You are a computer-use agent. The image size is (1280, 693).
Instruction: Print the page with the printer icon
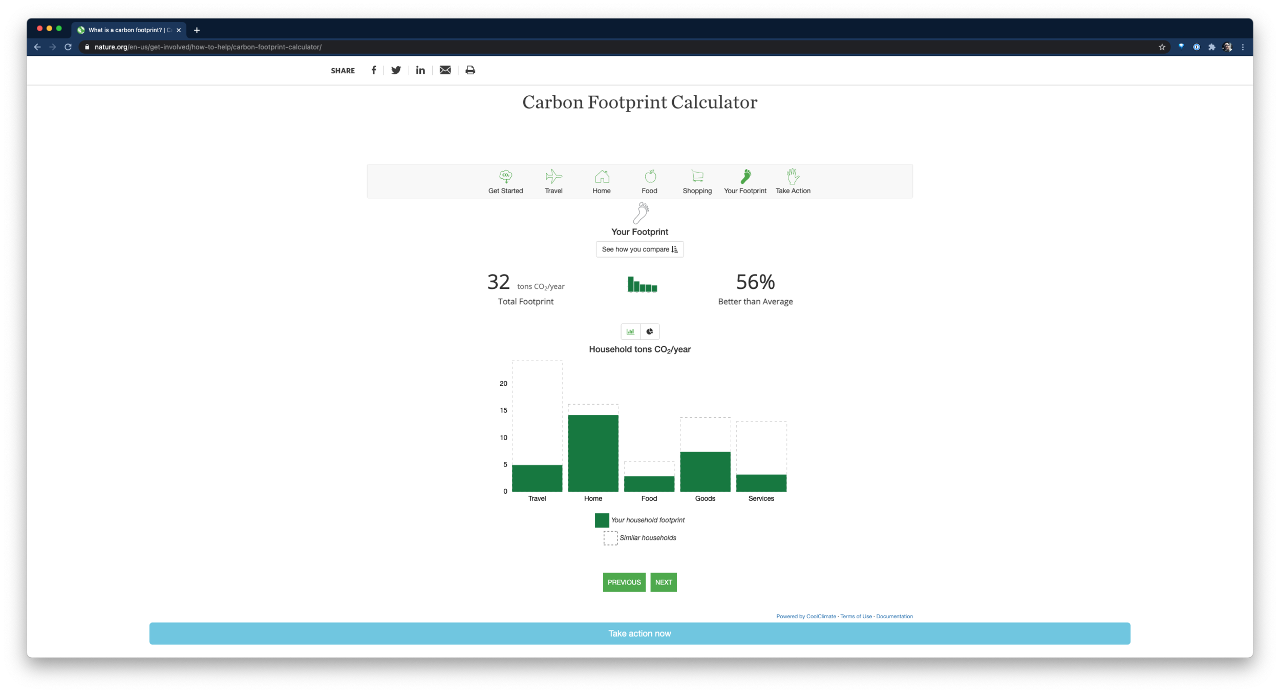point(470,70)
